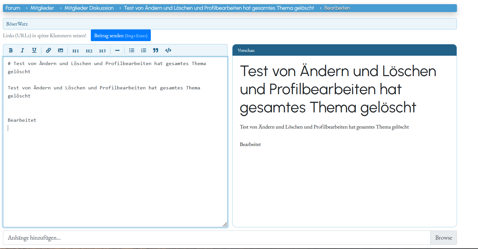478x249 pixels.
Task: Apply italic formatting in editor toolbar
Action: 22,51
